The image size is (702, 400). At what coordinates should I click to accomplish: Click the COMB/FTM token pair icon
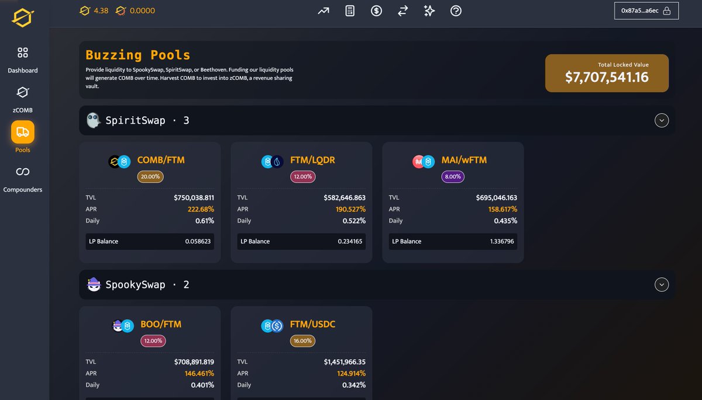point(120,162)
